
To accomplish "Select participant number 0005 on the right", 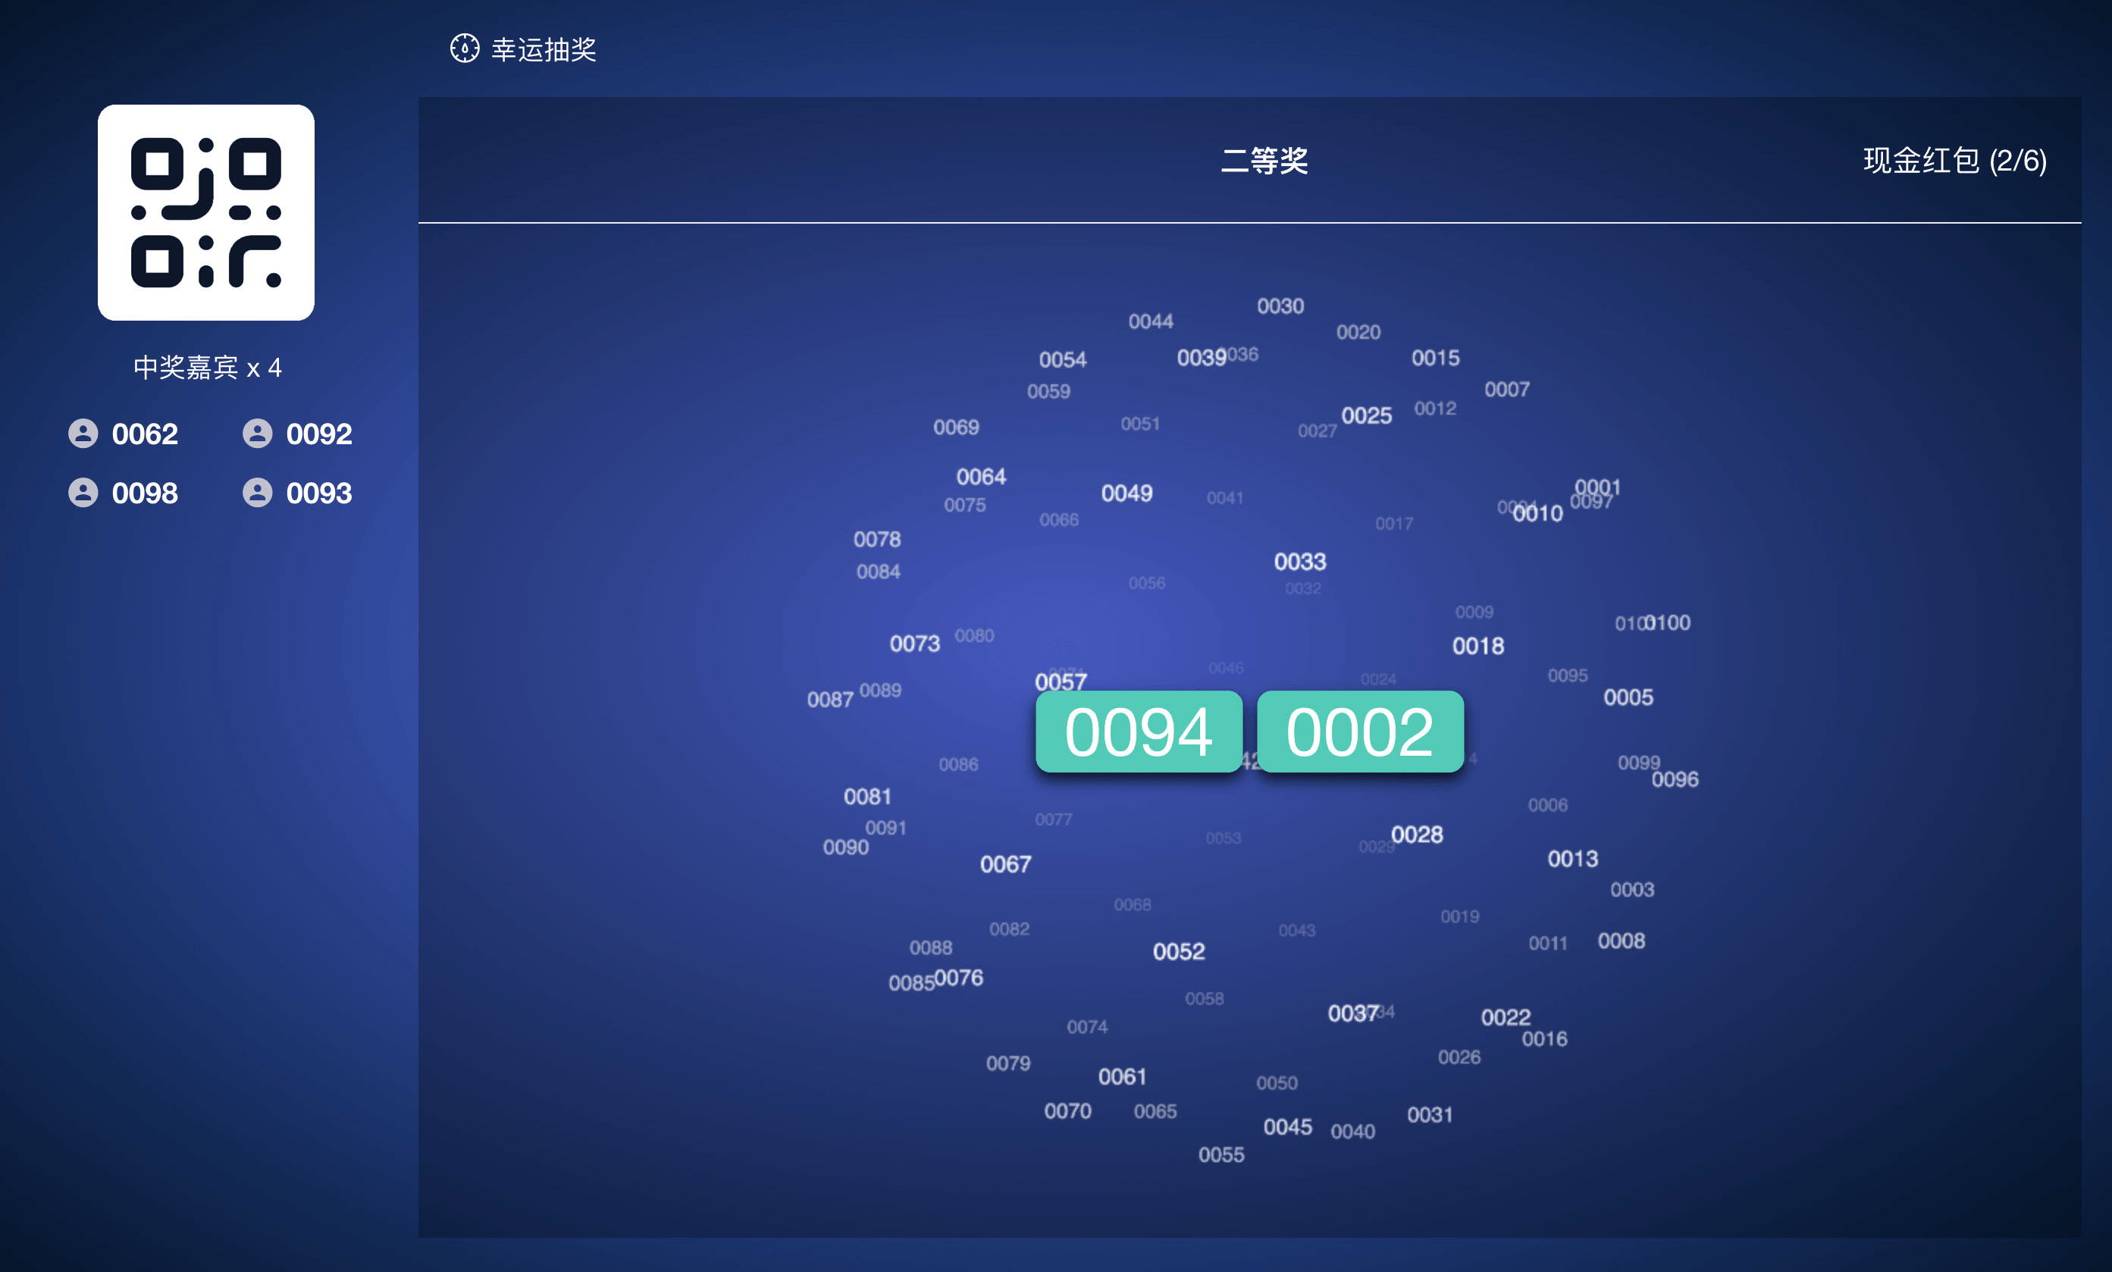I will pos(1628,697).
